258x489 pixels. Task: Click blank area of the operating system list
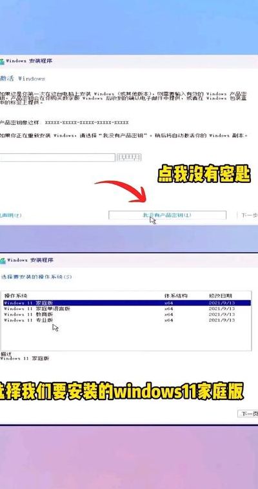126,337
